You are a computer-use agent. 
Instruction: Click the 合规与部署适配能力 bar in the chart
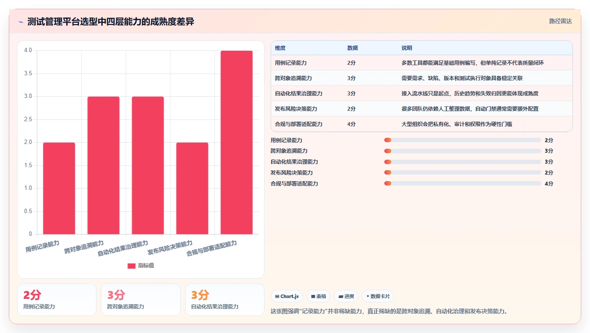[x=236, y=142]
